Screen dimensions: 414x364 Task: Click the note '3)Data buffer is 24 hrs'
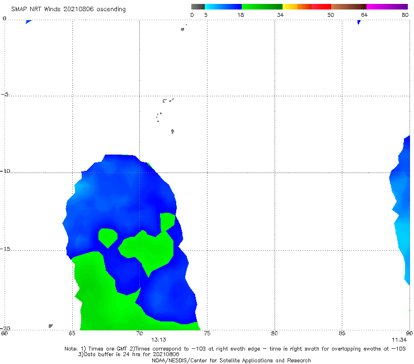[129, 354]
